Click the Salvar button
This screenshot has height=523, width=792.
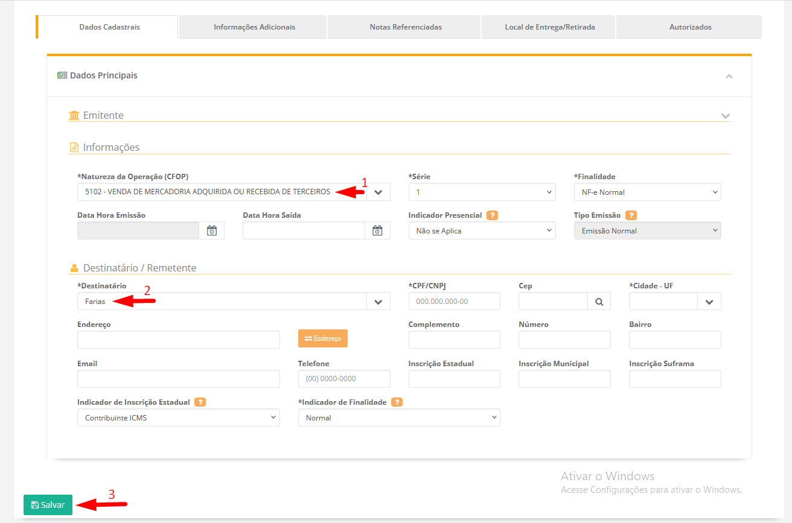[x=48, y=505]
